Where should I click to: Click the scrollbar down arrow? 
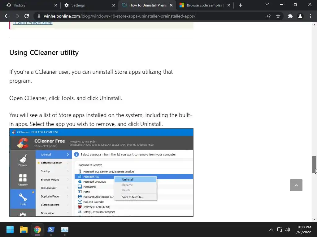[314, 219]
